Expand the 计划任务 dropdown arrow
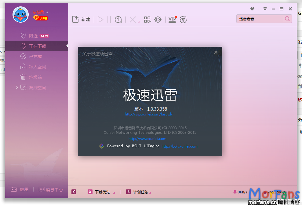Image resolution: width=302 pixels, height=205 pixels. tap(150, 193)
